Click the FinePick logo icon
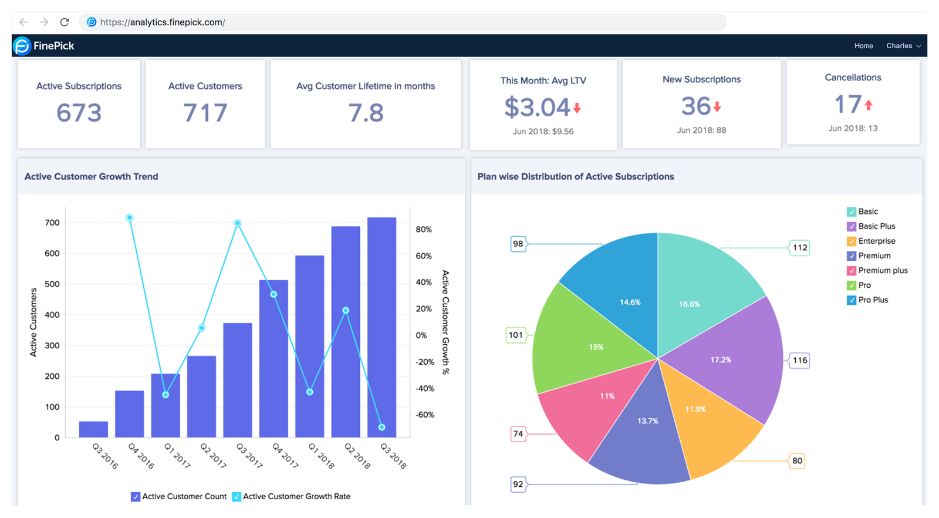Image resolution: width=939 pixels, height=518 pixels. point(22,46)
